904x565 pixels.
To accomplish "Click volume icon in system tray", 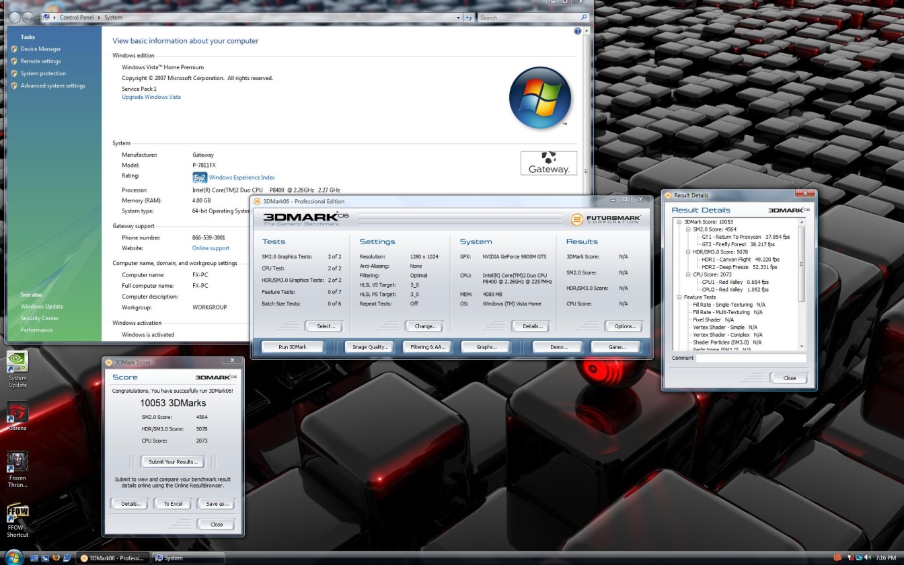I will pyautogui.click(x=867, y=558).
